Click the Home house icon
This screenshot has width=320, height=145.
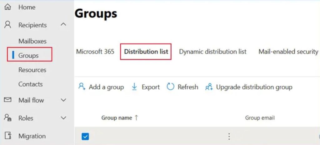pos(8,7)
